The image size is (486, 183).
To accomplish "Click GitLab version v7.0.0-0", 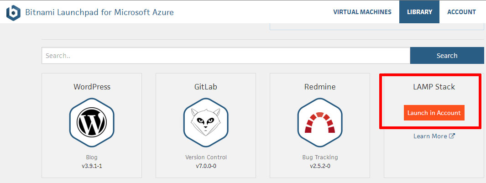I will 206,166.
